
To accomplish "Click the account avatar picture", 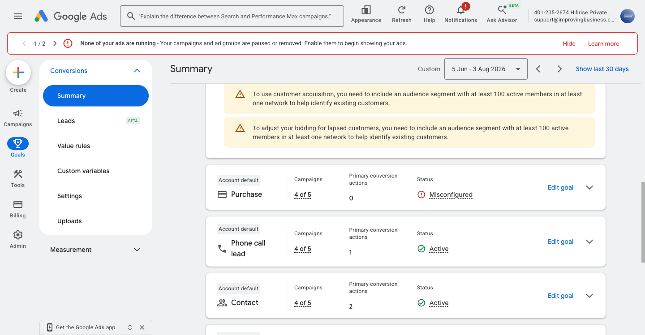I will click(x=628, y=16).
